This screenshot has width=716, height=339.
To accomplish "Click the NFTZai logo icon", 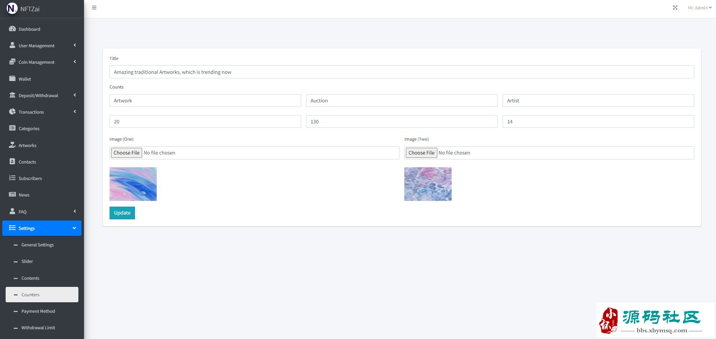I will 12,8.
